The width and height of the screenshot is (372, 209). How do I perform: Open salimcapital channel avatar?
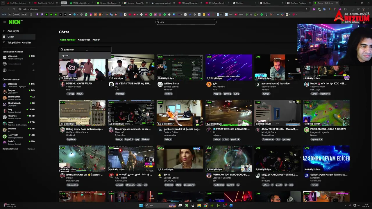[4, 98]
